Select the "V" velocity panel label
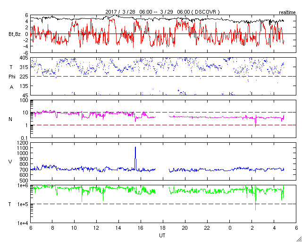302x242 pixels. [x=10, y=162]
